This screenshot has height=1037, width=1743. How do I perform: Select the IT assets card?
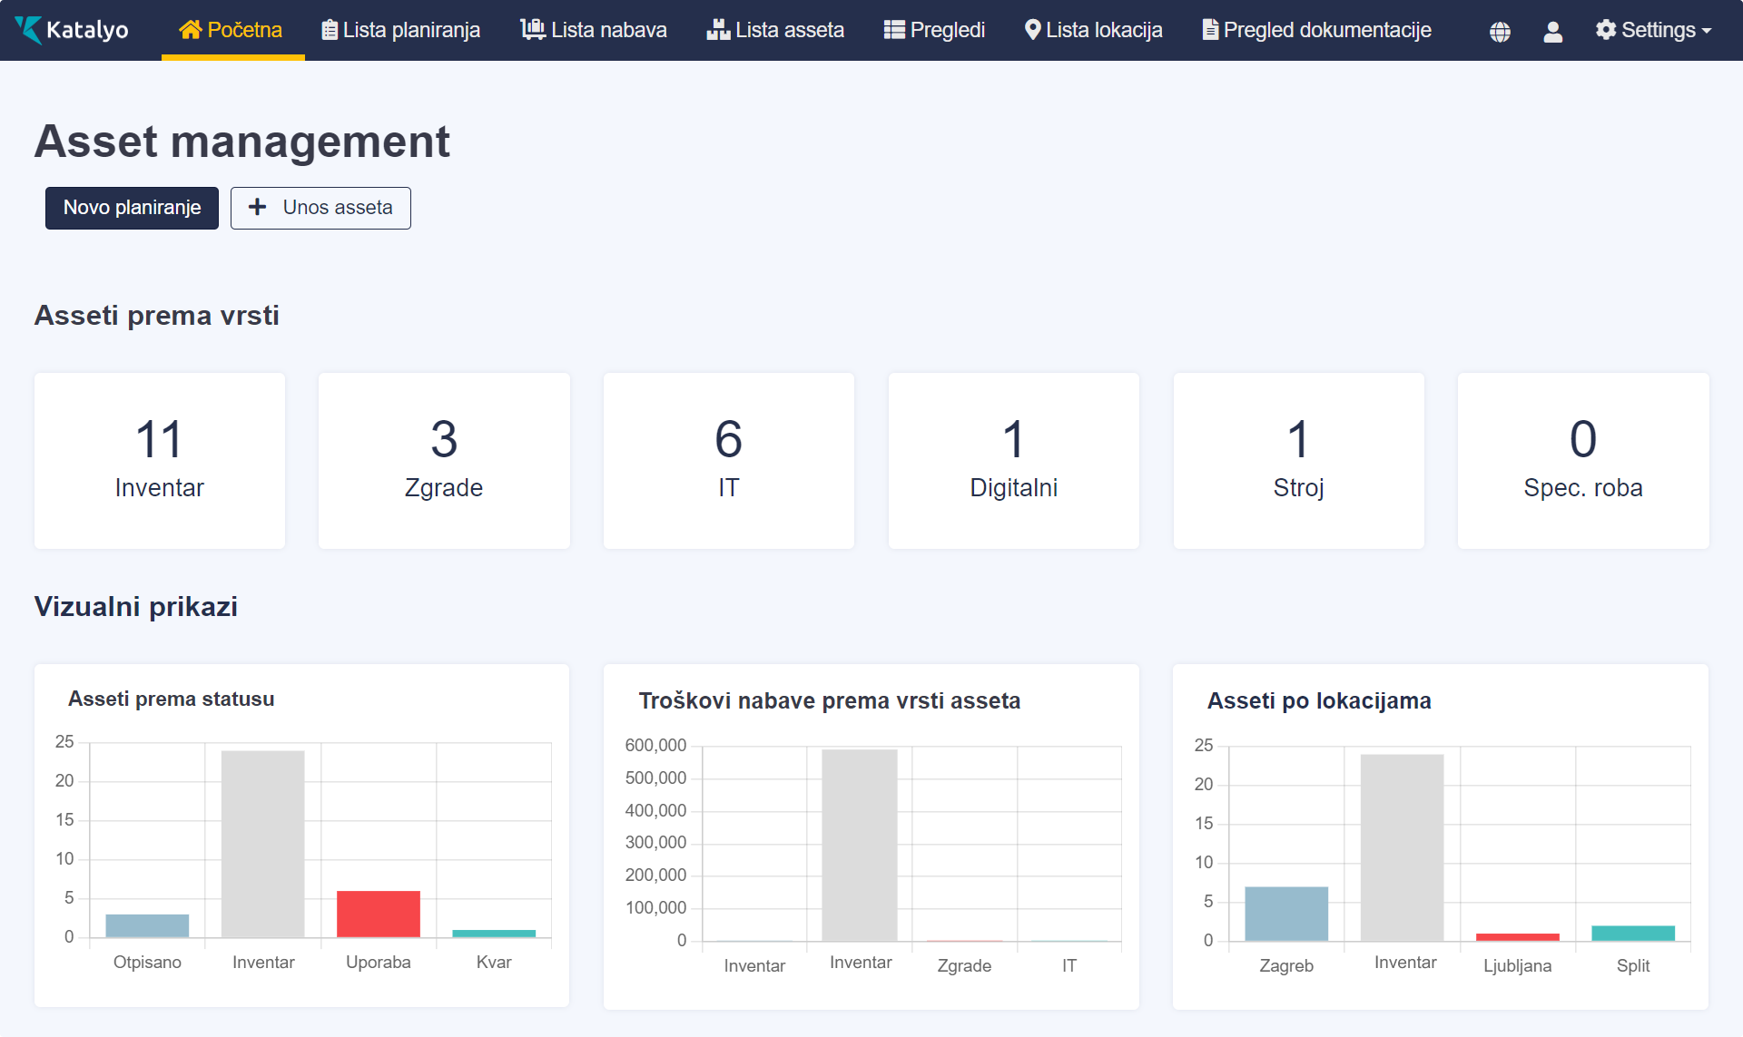[x=728, y=461]
